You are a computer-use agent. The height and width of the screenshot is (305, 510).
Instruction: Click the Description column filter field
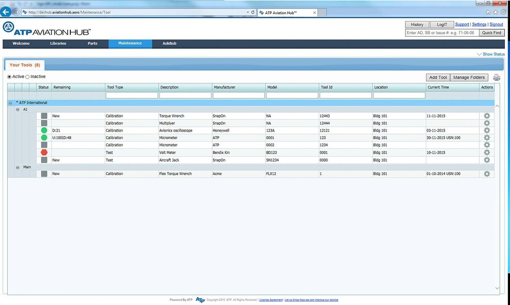185,95
